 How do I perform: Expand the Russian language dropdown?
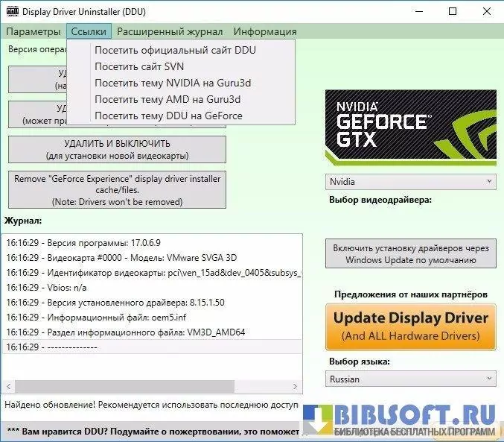pyautogui.click(x=411, y=379)
